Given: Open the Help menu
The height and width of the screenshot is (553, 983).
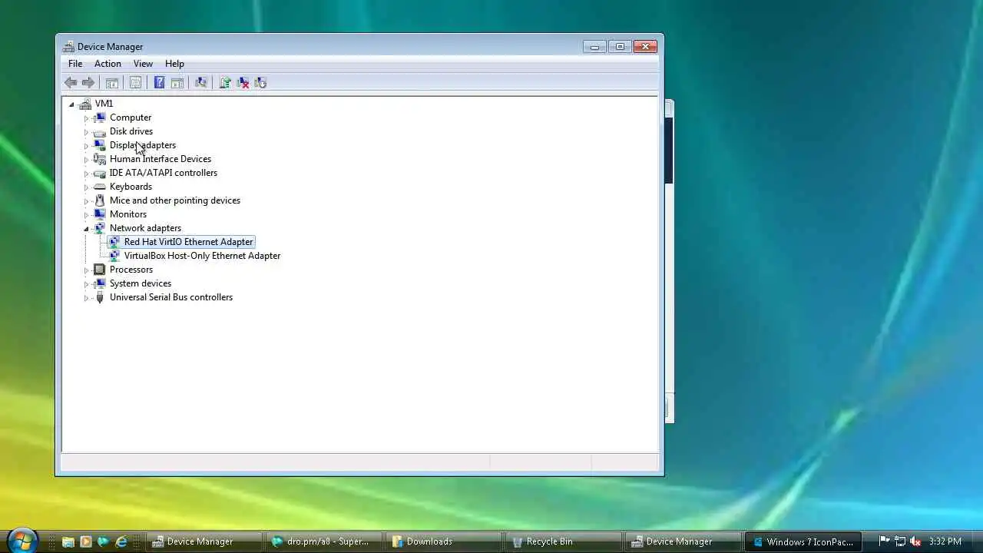Looking at the screenshot, I should (174, 64).
